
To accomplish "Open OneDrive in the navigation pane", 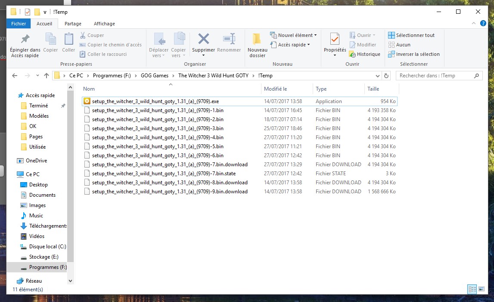I will 32,161.
